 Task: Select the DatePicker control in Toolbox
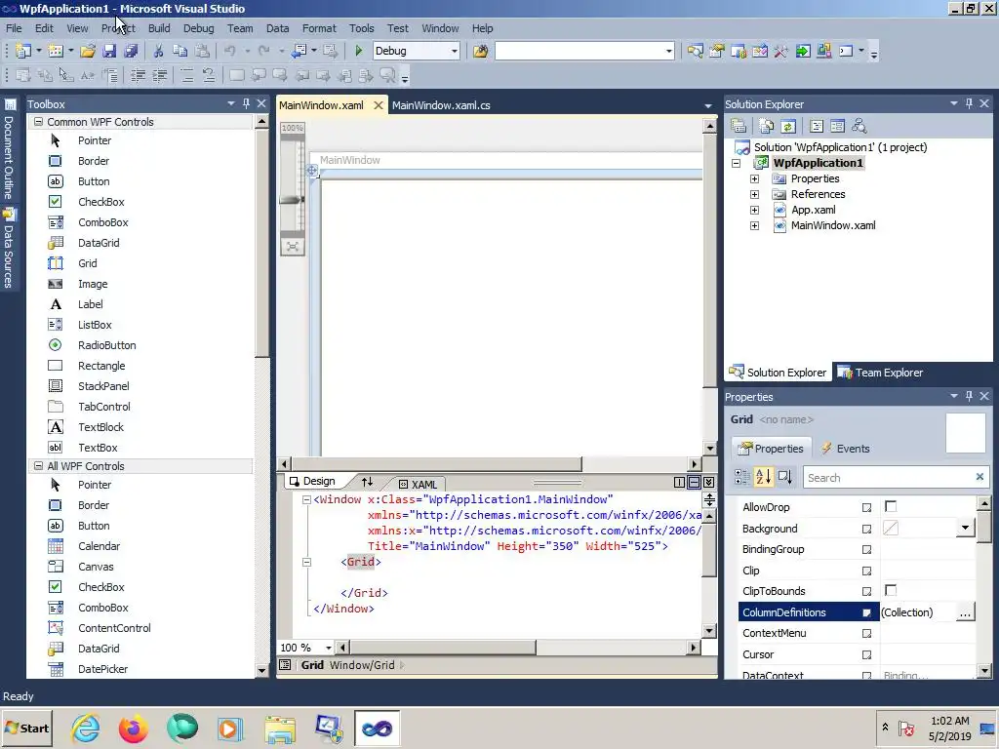tap(102, 669)
